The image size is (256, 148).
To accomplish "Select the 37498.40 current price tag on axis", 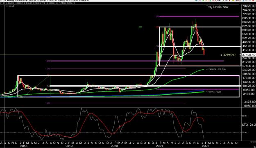I will (x=249, y=55).
